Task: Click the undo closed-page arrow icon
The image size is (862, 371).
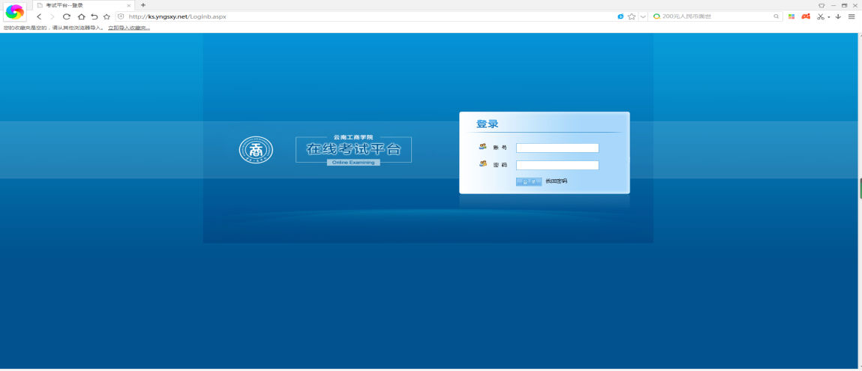Action: [x=94, y=16]
